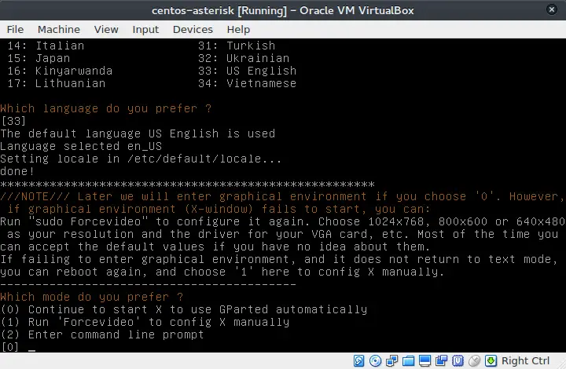Click the Right Ctrl host key label
The image size is (566, 369).
(526, 360)
